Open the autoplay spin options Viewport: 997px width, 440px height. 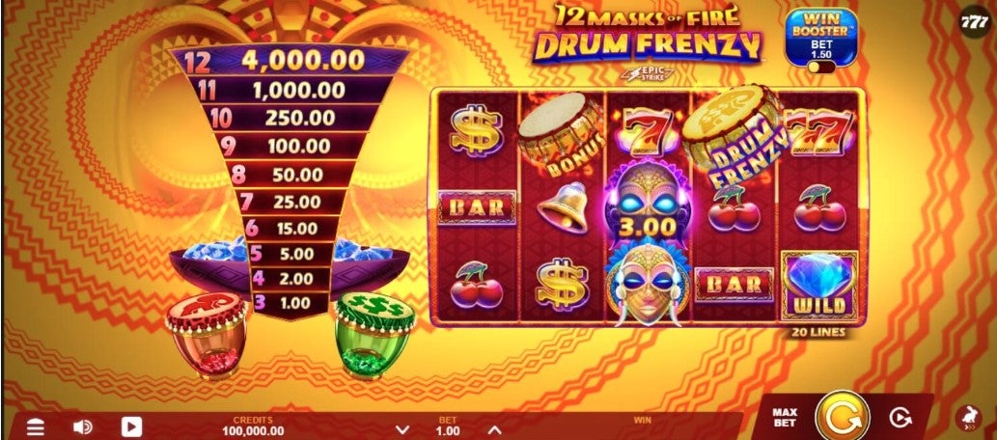900,418
